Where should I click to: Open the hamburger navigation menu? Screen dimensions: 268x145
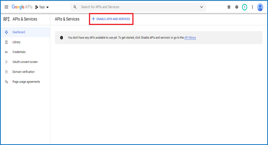pyautogui.click(x=6, y=7)
